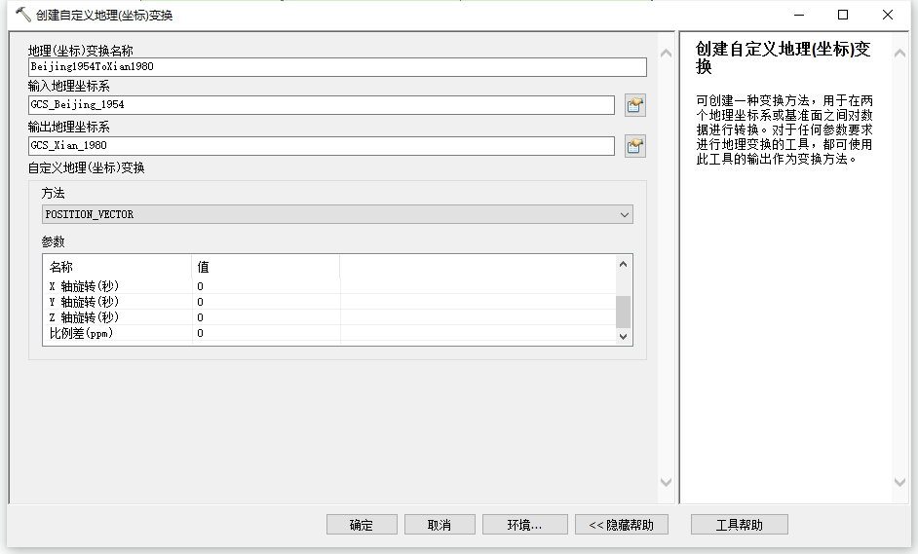Click the GCS_Xian_1980 output field
The image size is (918, 554).
tap(322, 146)
